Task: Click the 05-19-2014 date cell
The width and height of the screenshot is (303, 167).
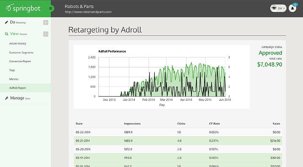Action: tap(83, 158)
